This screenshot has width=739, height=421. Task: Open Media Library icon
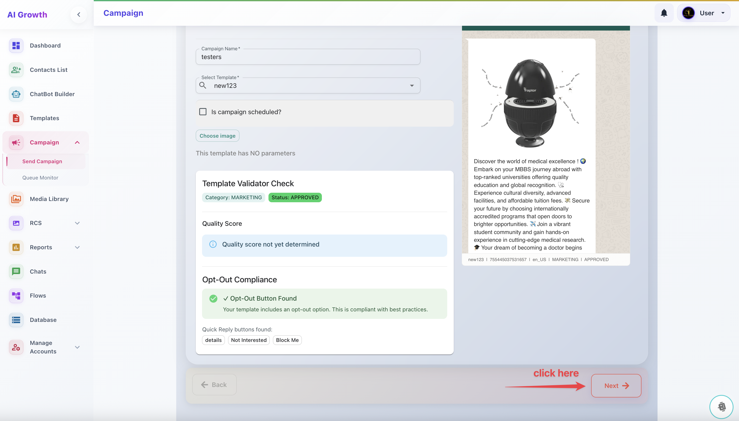point(16,199)
